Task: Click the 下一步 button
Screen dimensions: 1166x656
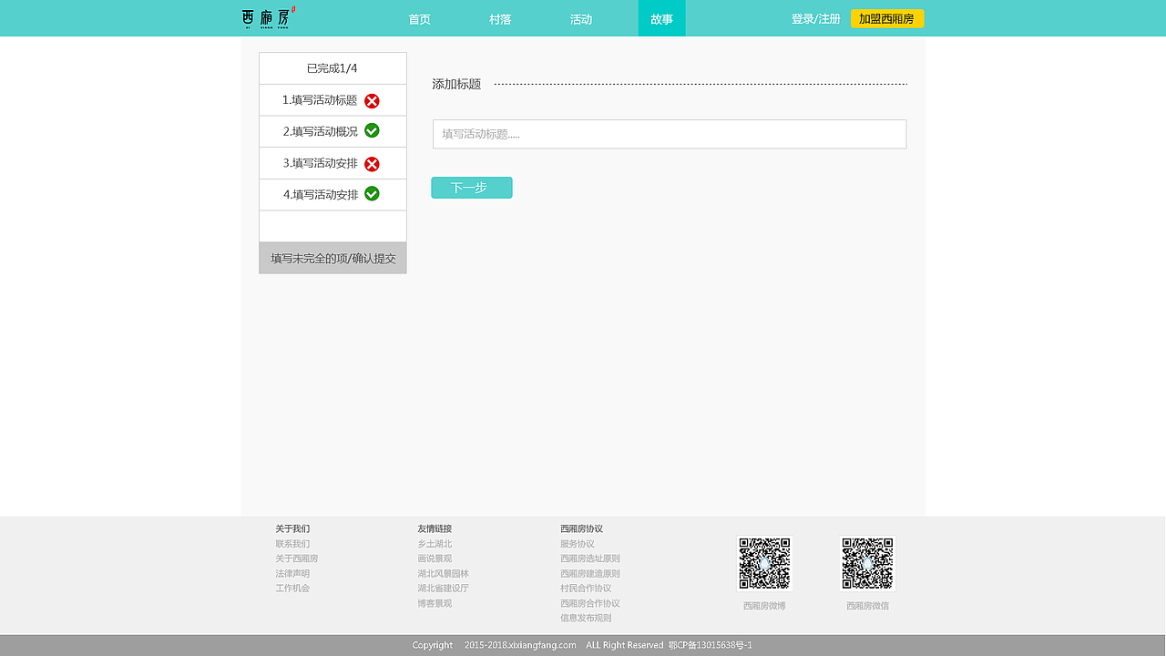Action: coord(472,188)
